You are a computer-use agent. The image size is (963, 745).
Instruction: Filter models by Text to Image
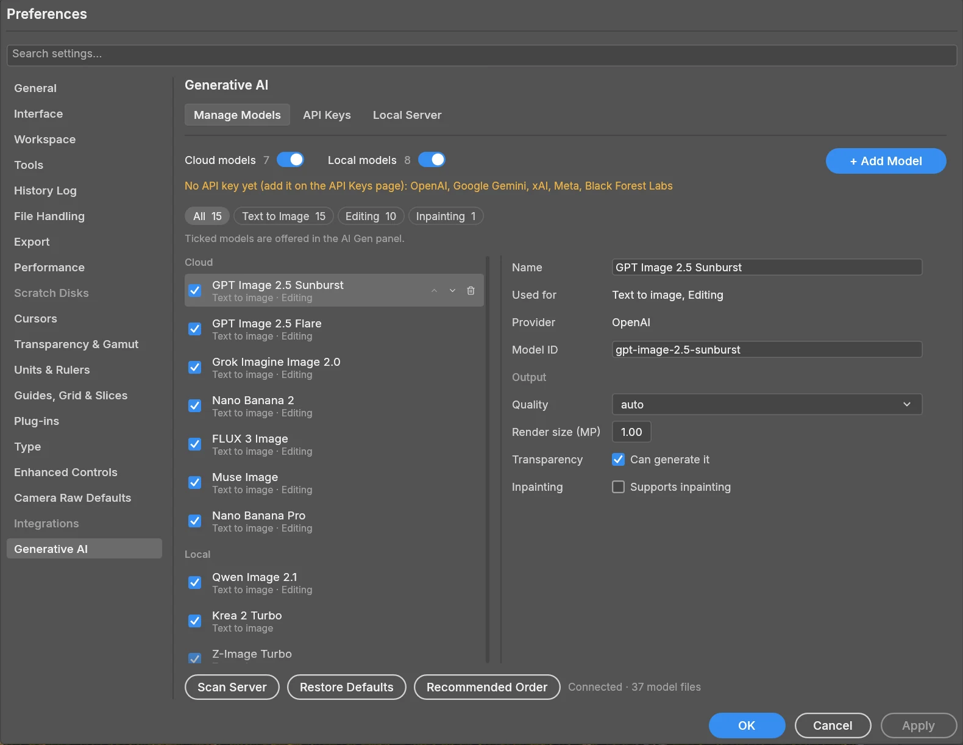[283, 216]
